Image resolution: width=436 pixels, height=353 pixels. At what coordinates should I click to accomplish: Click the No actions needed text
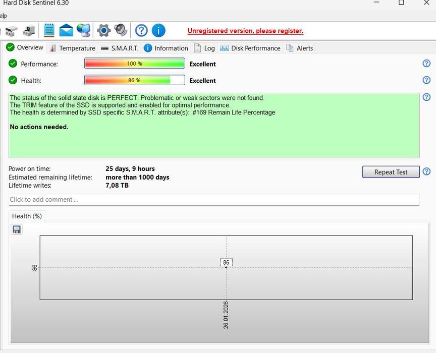(39, 127)
